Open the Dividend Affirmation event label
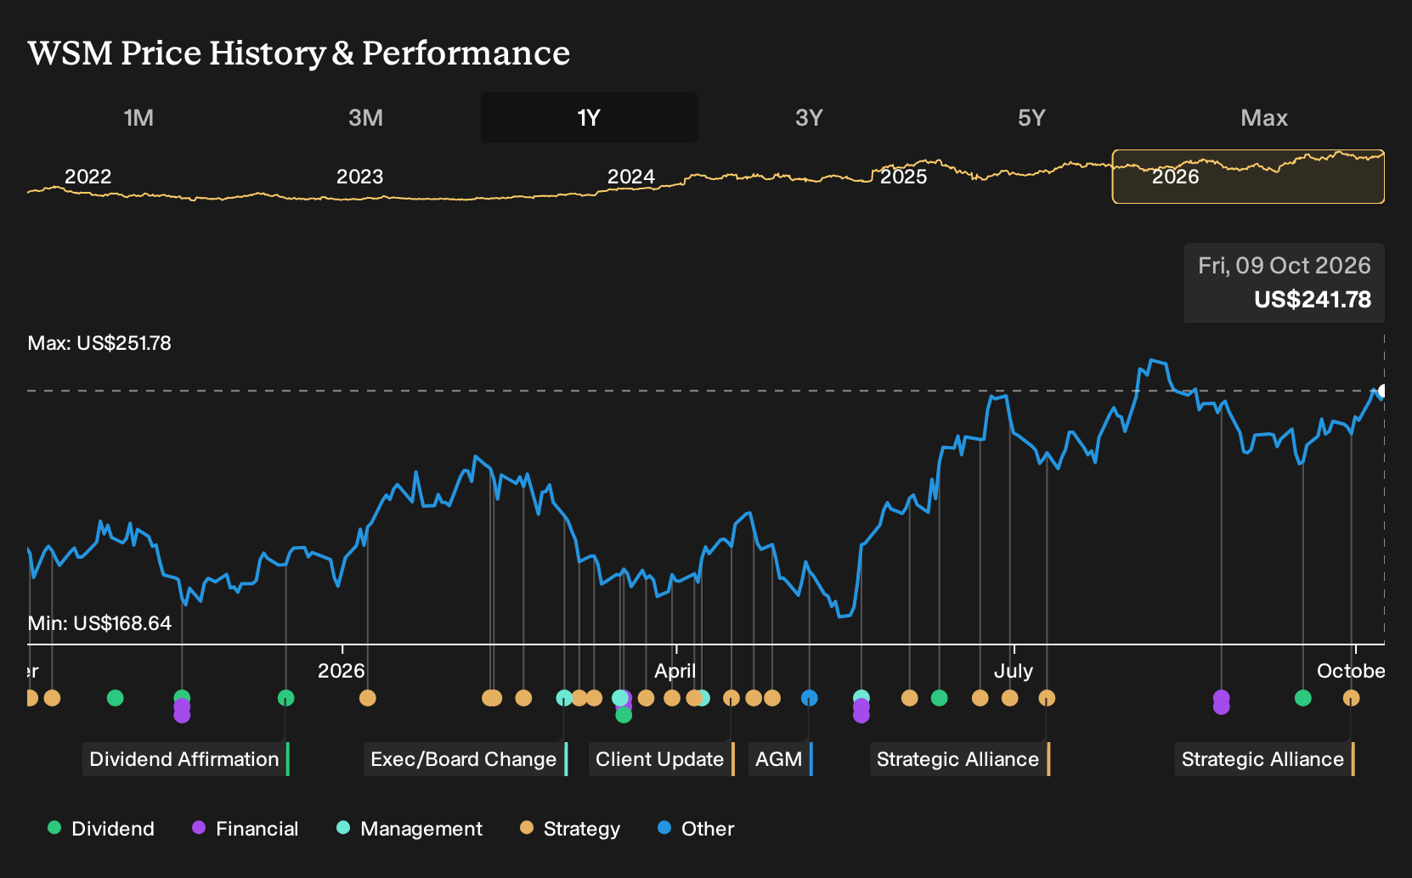 point(186,759)
